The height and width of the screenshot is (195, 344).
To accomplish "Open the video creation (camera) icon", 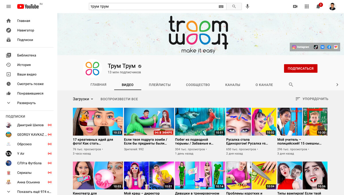I will [295, 6].
